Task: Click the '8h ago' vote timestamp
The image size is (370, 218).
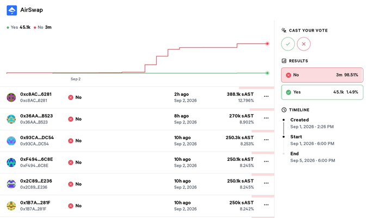Action: (x=181, y=116)
